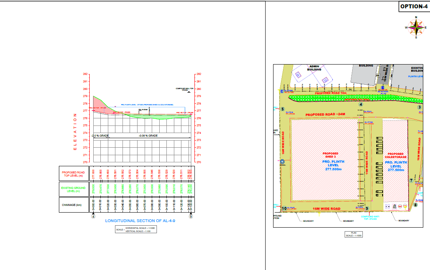Screen dimensions: 430x270
Task: Click the Existing Ground Level row header
Action: pos(73,189)
